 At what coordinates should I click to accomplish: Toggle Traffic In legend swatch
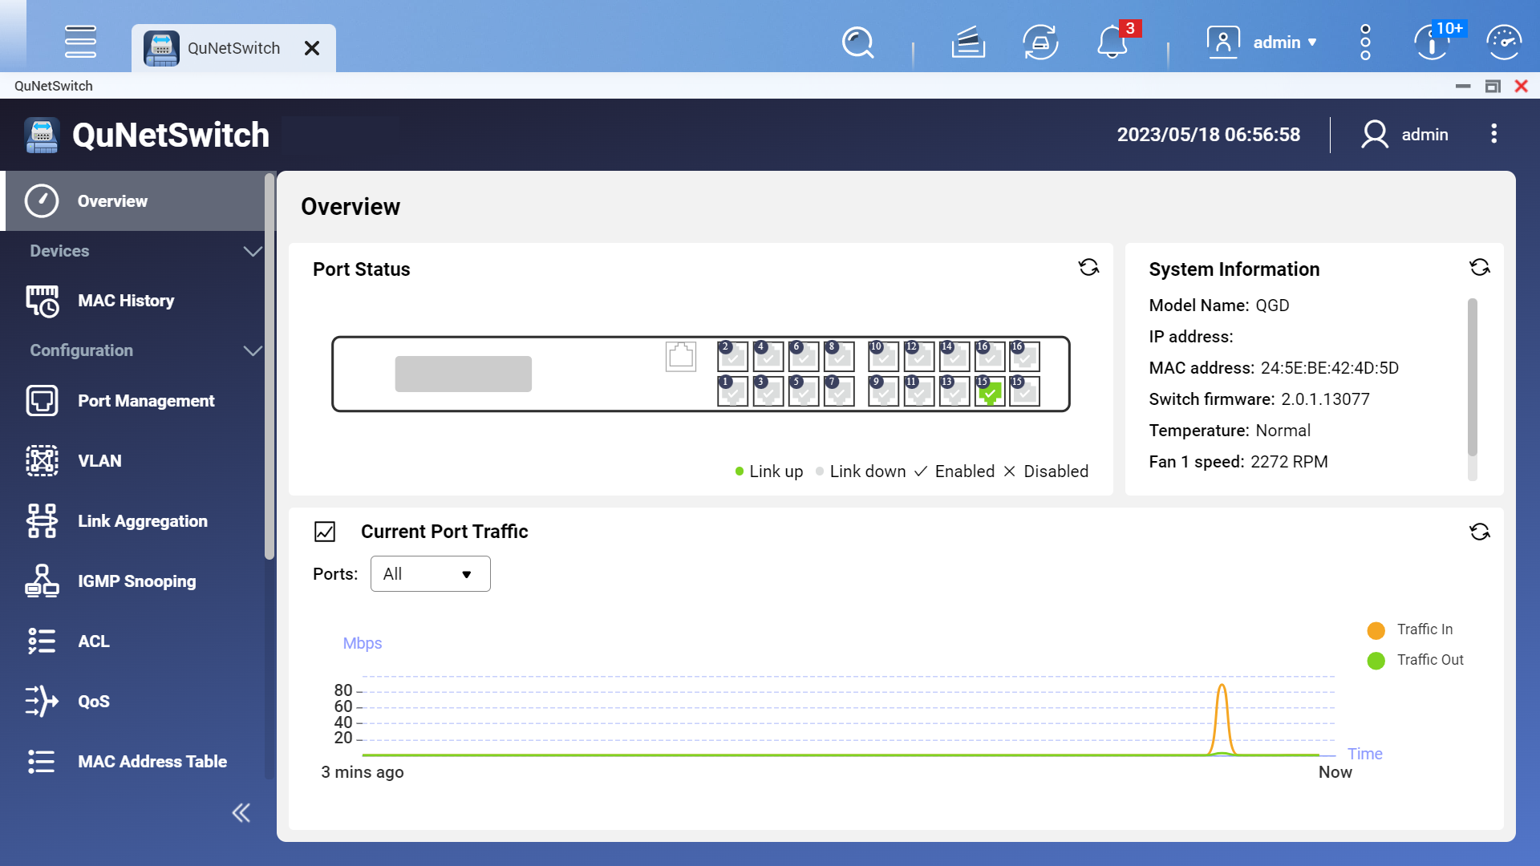[1376, 630]
